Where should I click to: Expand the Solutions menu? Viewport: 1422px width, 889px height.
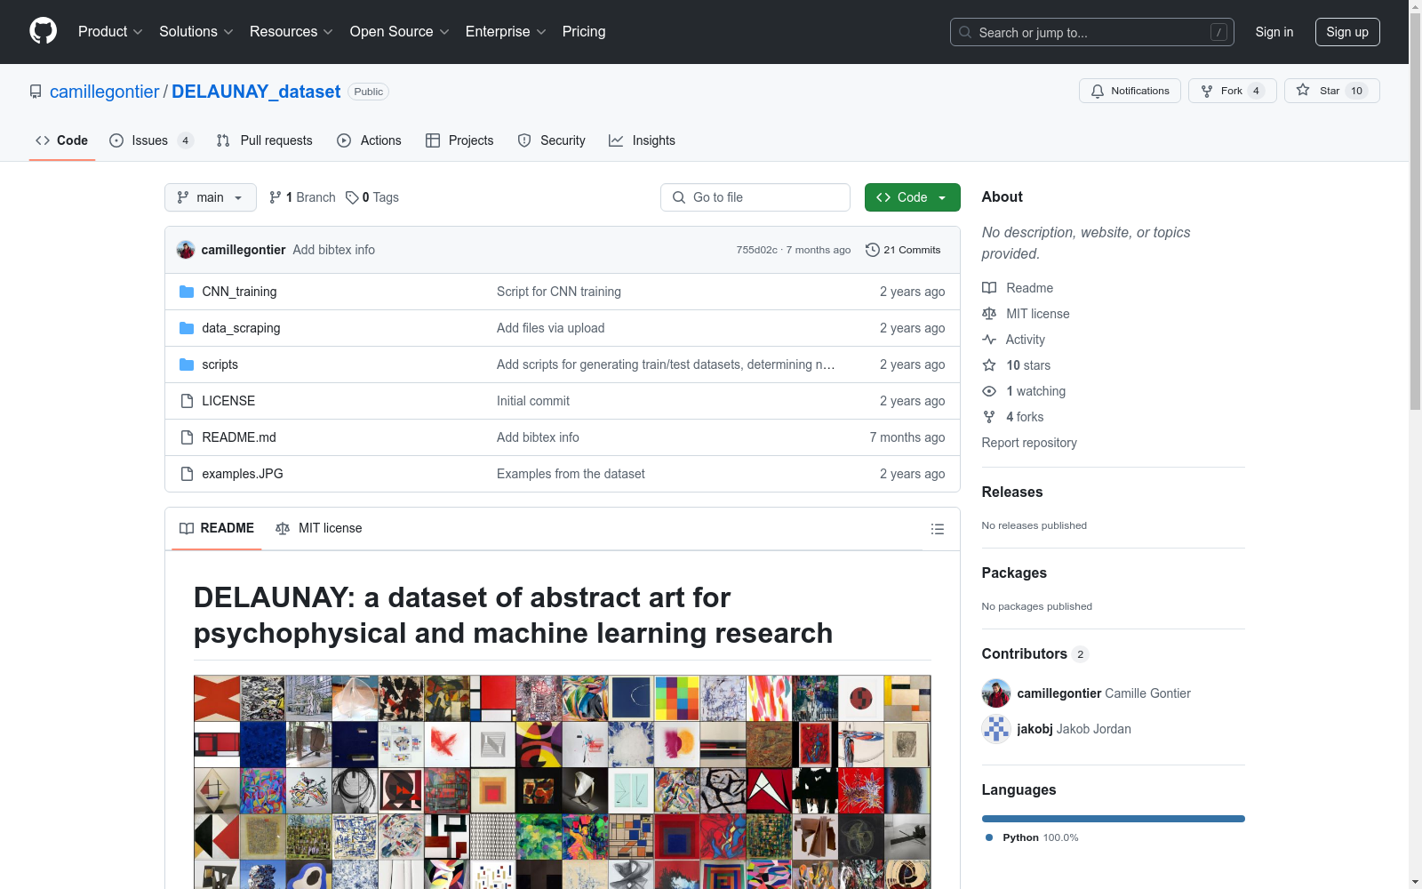pyautogui.click(x=196, y=32)
